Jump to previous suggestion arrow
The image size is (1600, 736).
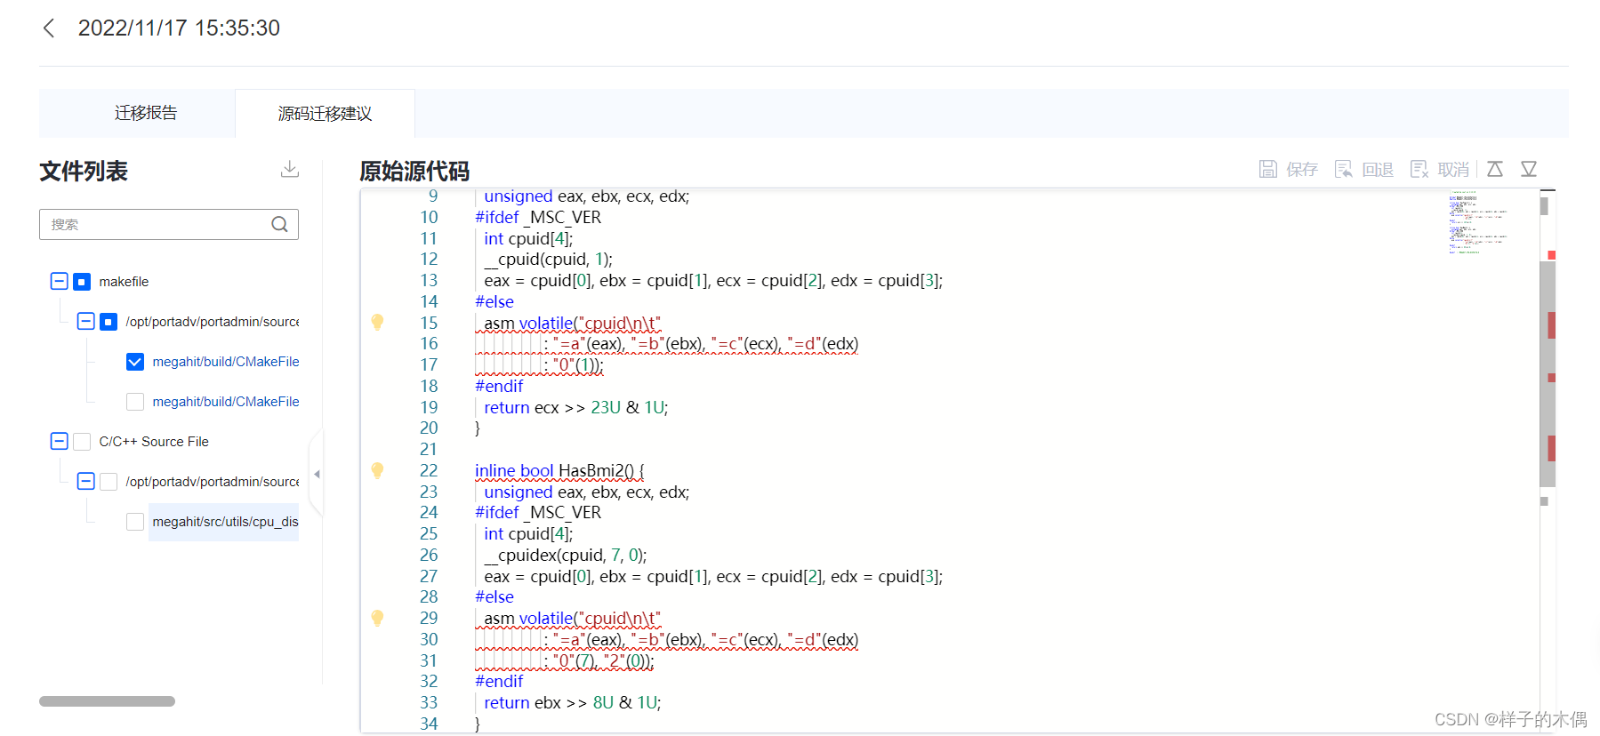[x=1495, y=169]
